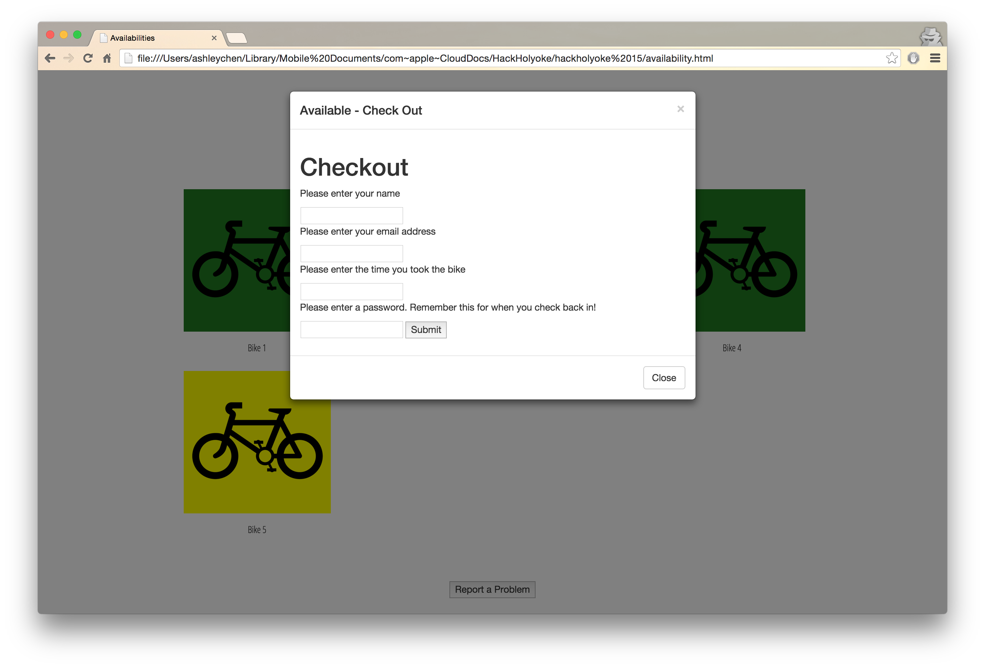Close the Availabilities tab
Image resolution: width=985 pixels, height=668 pixels.
click(214, 38)
